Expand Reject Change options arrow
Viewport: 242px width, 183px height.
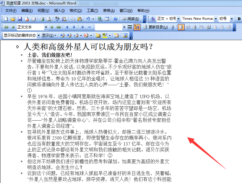(91, 35)
